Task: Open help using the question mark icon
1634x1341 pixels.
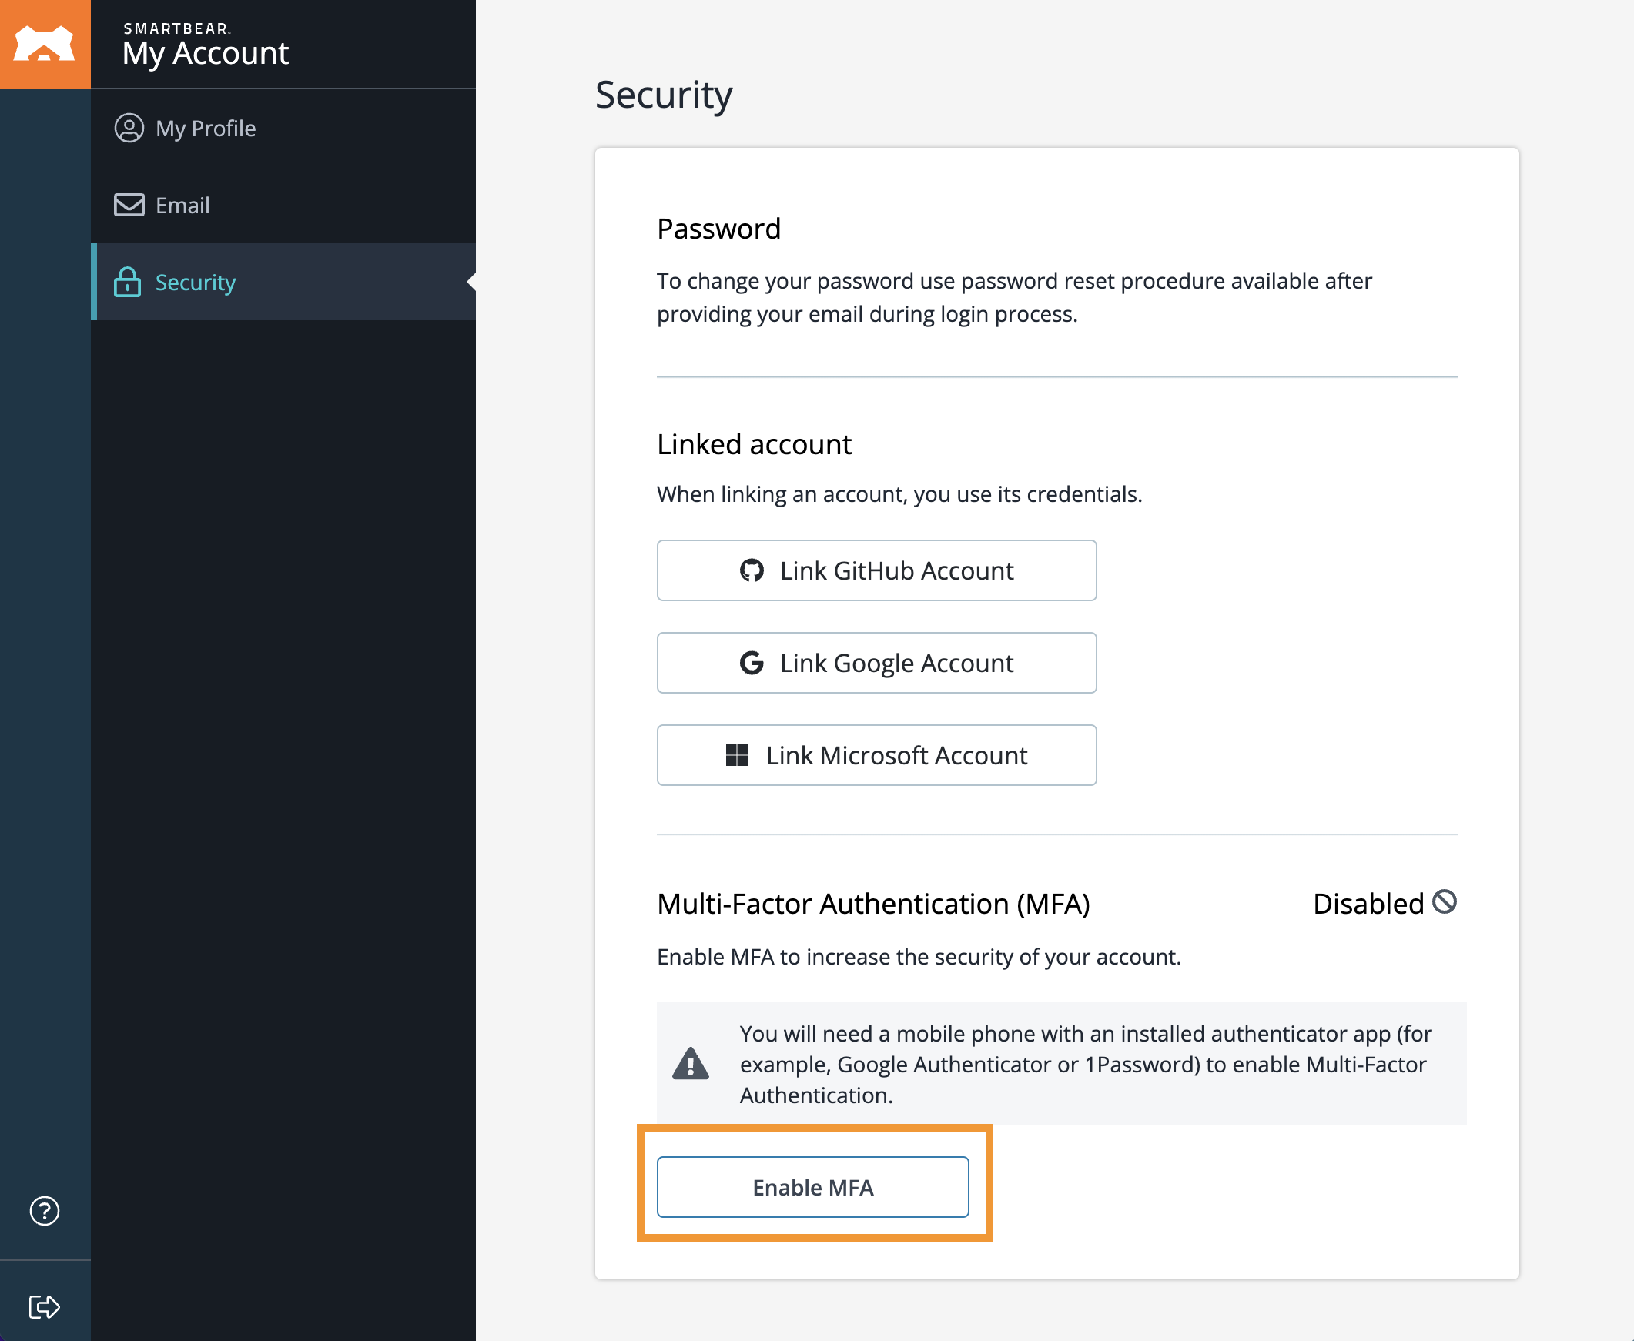Action: pos(45,1211)
